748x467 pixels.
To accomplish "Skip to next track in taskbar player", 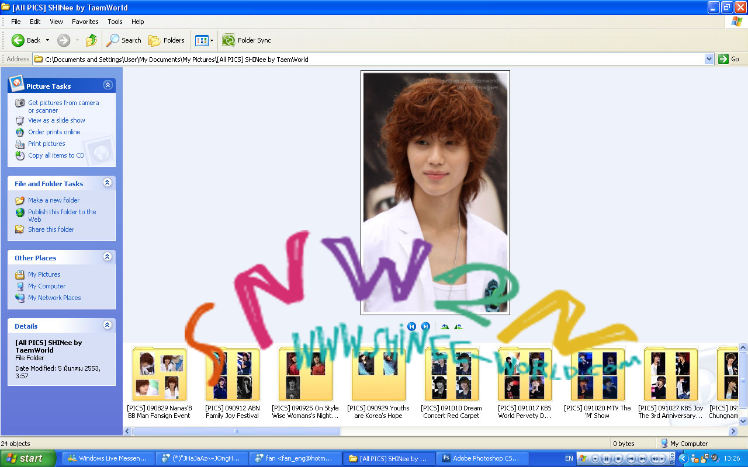I will tap(642, 459).
